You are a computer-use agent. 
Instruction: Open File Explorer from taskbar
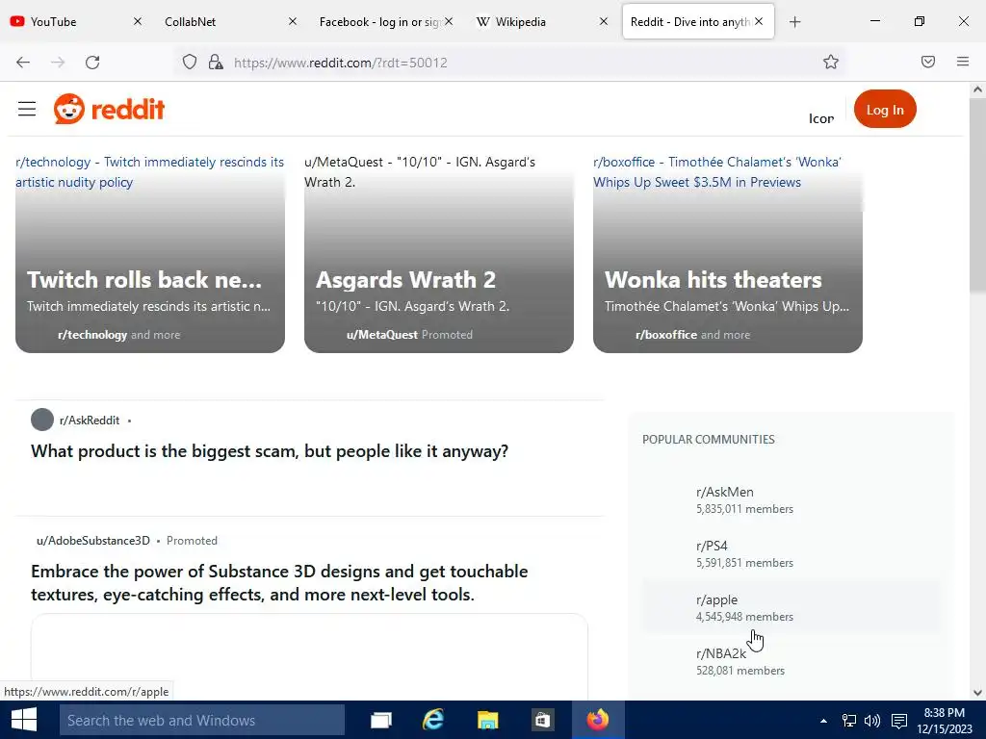[x=487, y=720]
